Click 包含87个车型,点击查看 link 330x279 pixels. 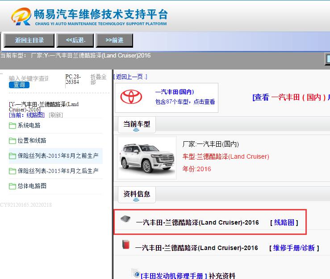185,102
